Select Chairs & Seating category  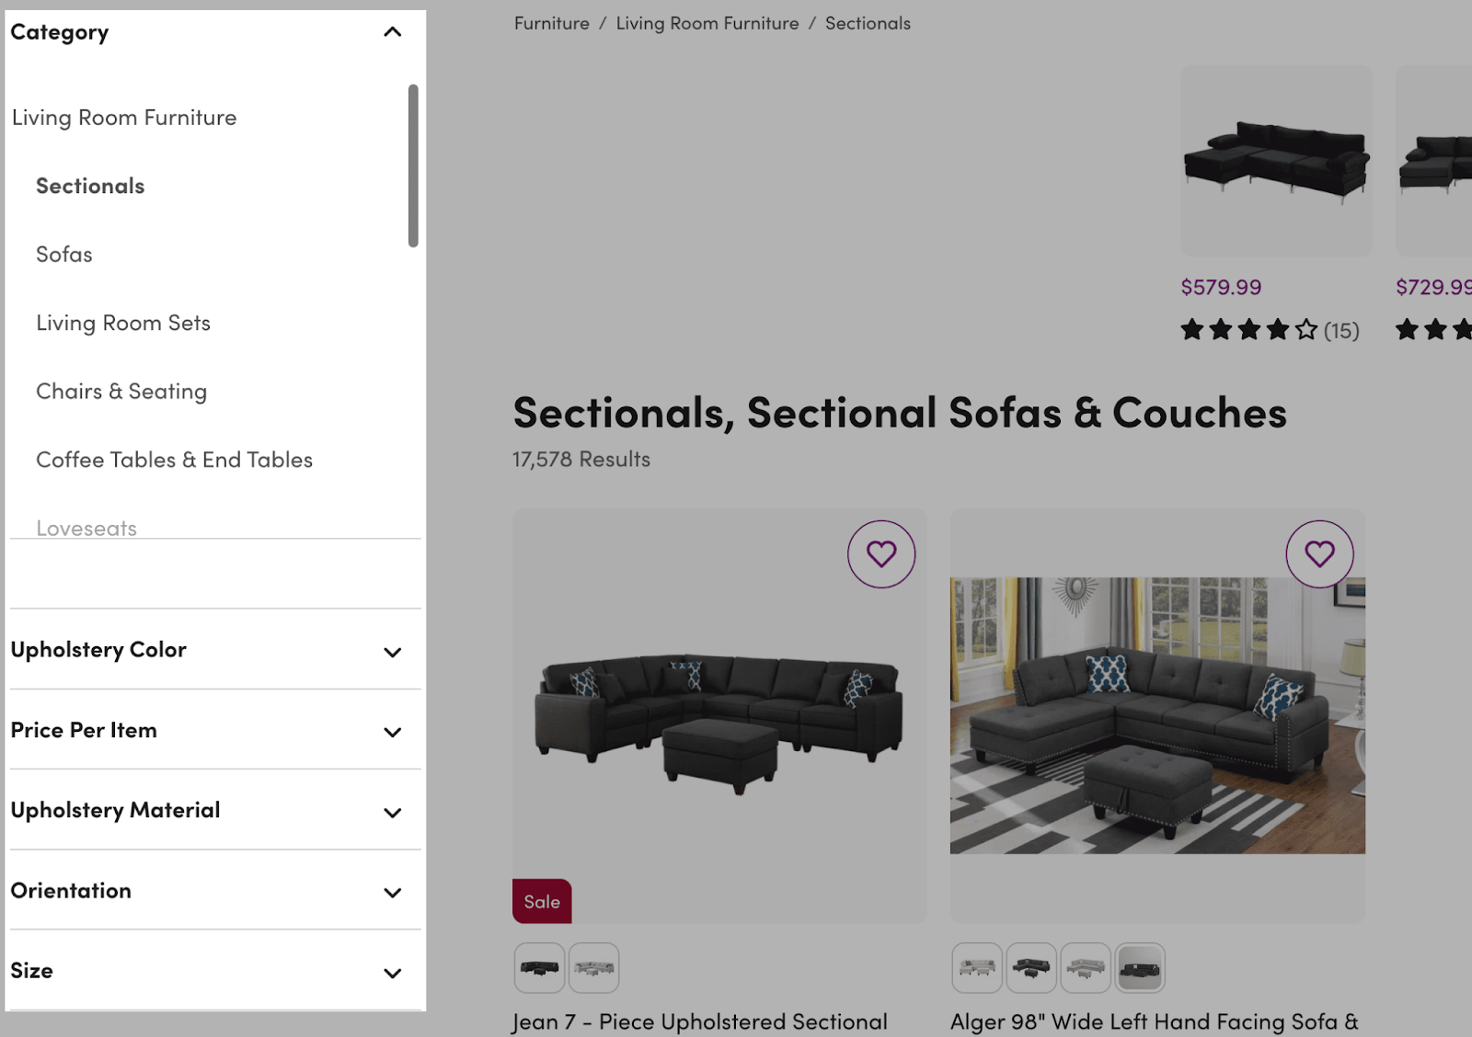point(121,391)
